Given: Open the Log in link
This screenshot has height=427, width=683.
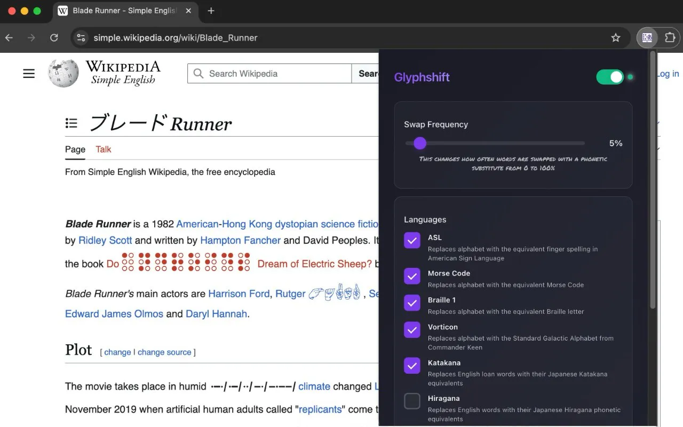Looking at the screenshot, I should click(668, 74).
